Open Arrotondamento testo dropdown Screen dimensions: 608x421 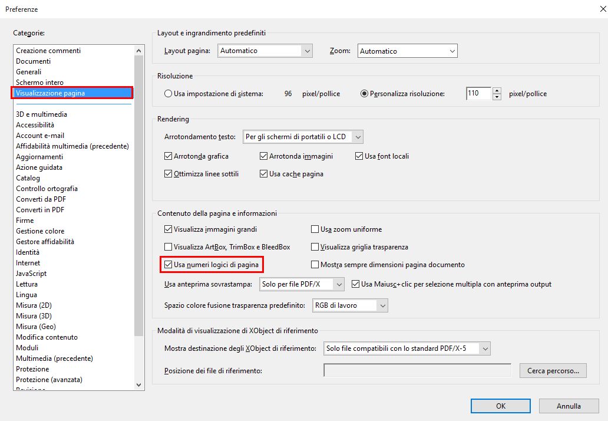pyautogui.click(x=303, y=137)
